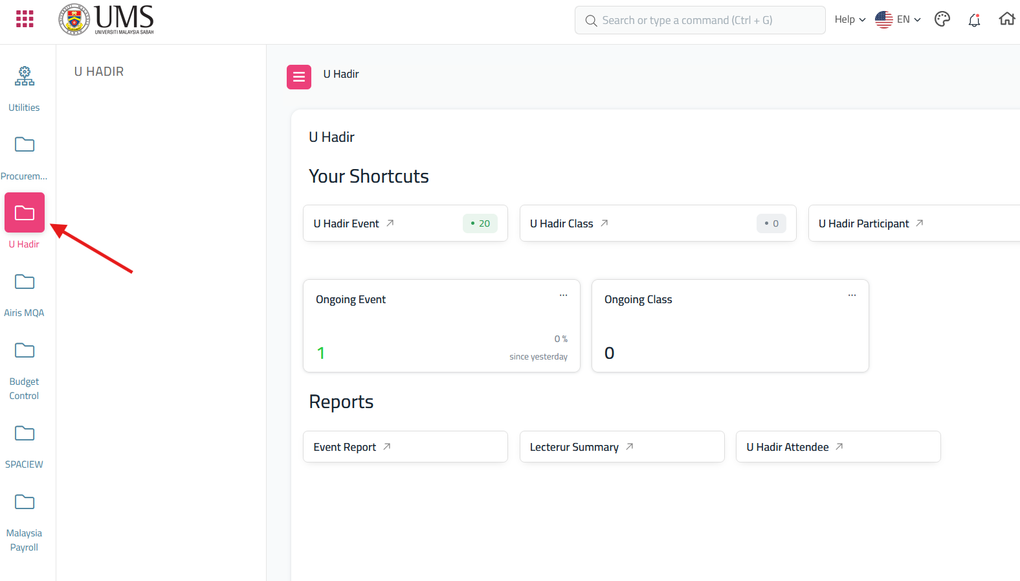Select the Malaysia Payroll sidebar label

(24, 540)
